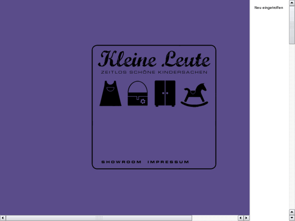Click the vertical scrollbar bottom down arrow
The image size is (295, 221).
pyautogui.click(x=292, y=218)
